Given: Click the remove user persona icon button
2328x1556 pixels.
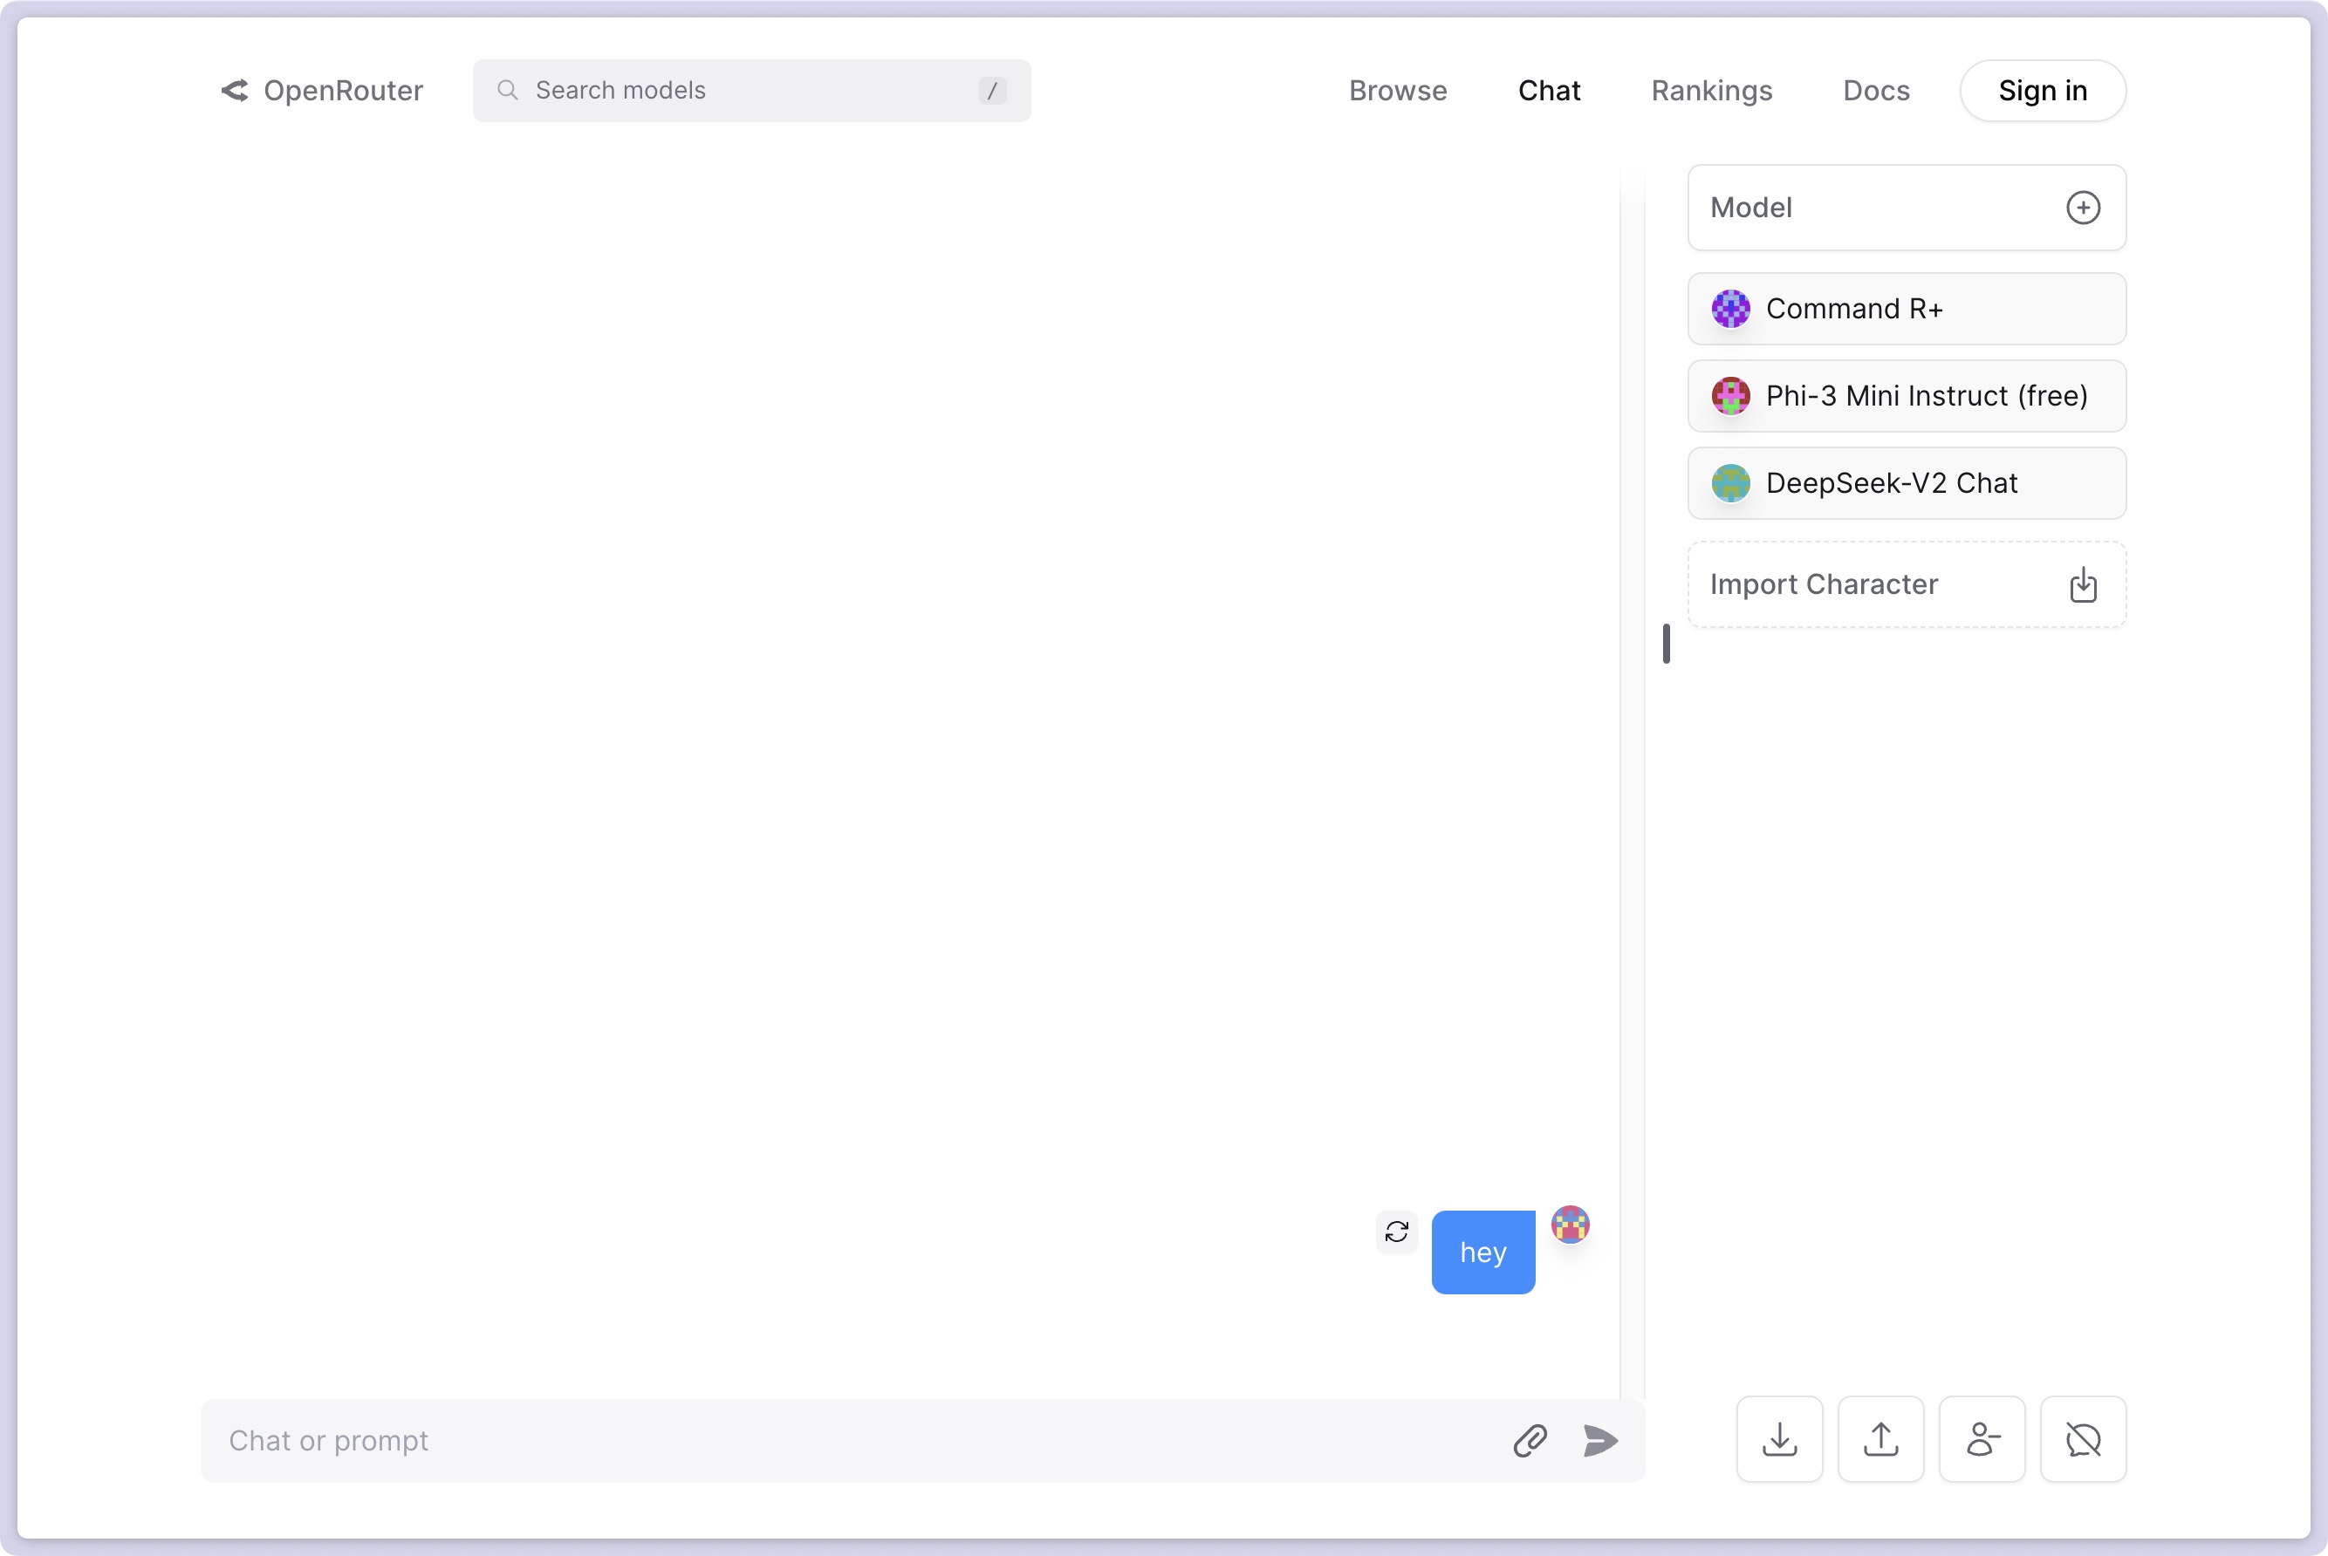Looking at the screenshot, I should 1982,1439.
